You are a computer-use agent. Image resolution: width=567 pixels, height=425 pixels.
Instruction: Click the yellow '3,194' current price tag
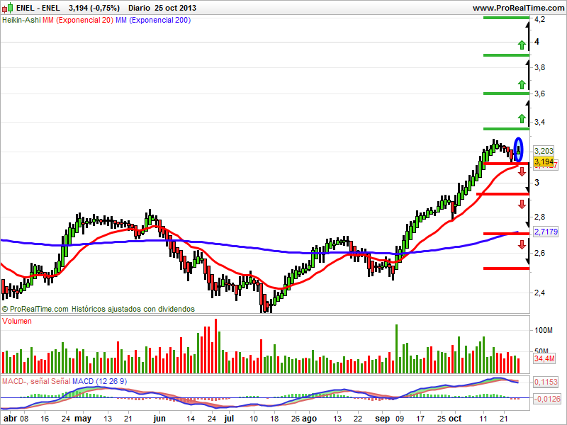pyautogui.click(x=544, y=161)
